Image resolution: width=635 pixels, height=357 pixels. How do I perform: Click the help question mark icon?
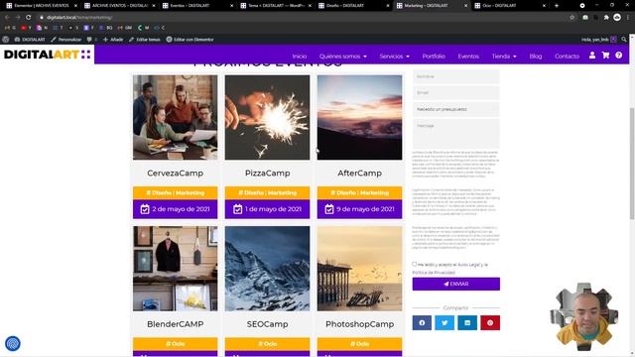pos(619,56)
